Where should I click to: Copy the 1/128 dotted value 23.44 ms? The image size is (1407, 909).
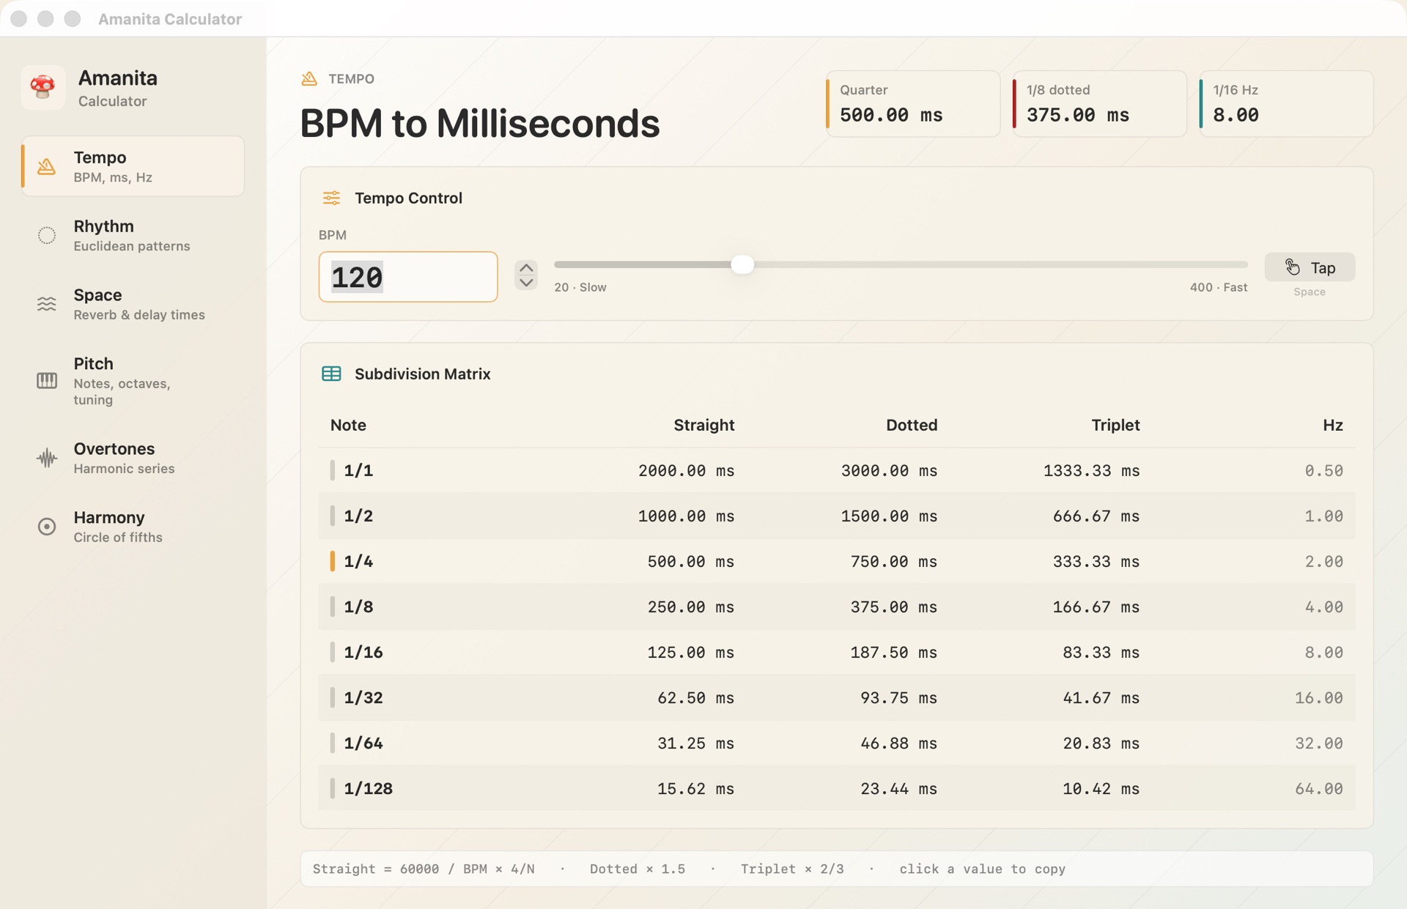(x=899, y=789)
